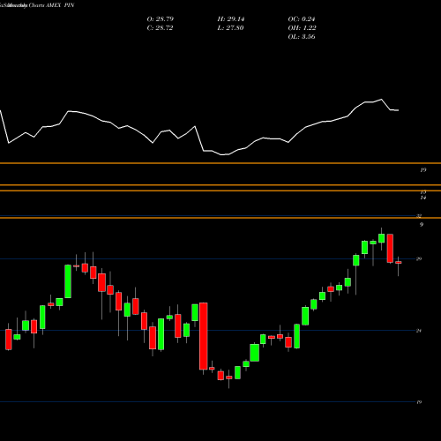441x441 pixels.
Task: Select the close price value C: 28.72
Action: click(x=160, y=28)
